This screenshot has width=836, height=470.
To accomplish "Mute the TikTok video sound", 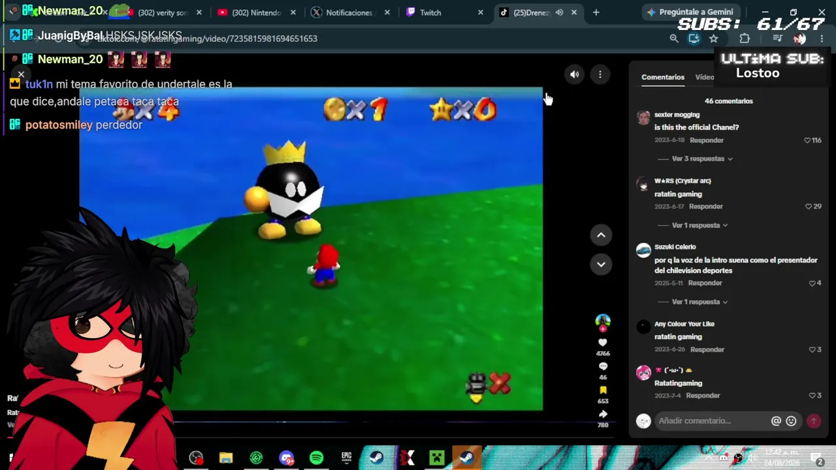I will click(574, 74).
